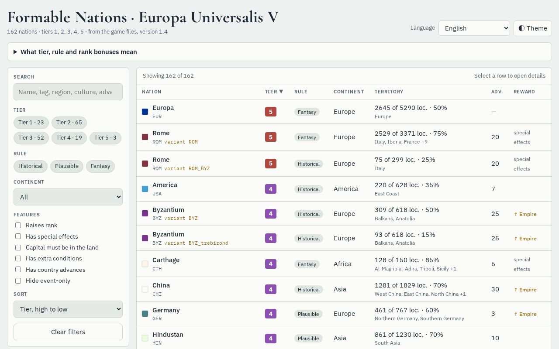Filter by Tier 3 · 52 chip
The width and height of the screenshot is (559, 349).
tap(31, 138)
